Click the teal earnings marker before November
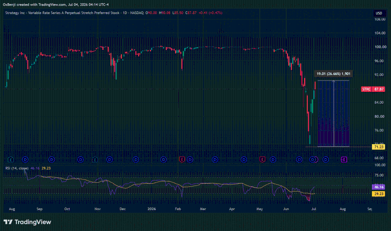The image size is (391, 231). pyautogui.click(x=95, y=160)
